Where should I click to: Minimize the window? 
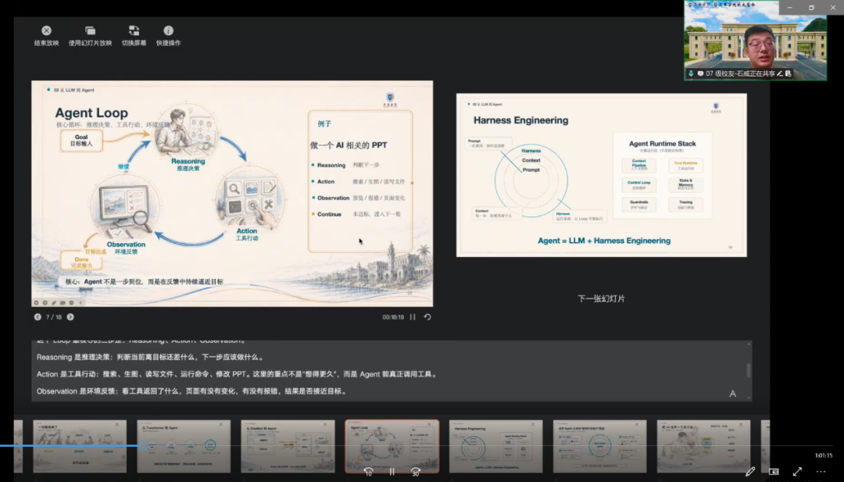click(789, 8)
